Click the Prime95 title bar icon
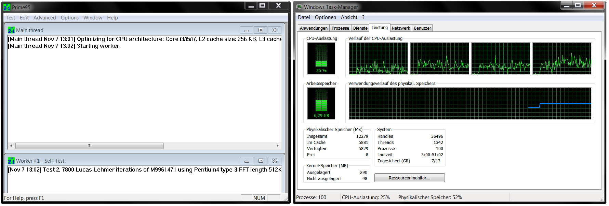609x206 pixels. (x=7, y=7)
